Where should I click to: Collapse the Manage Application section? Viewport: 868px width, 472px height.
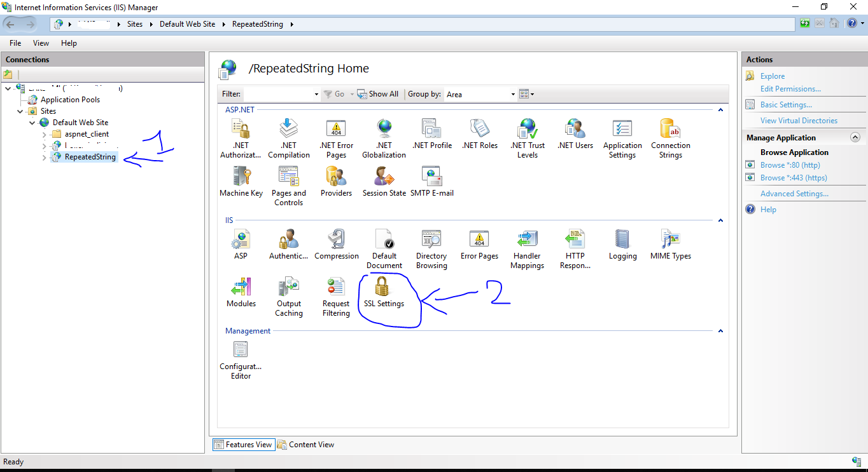[855, 137]
